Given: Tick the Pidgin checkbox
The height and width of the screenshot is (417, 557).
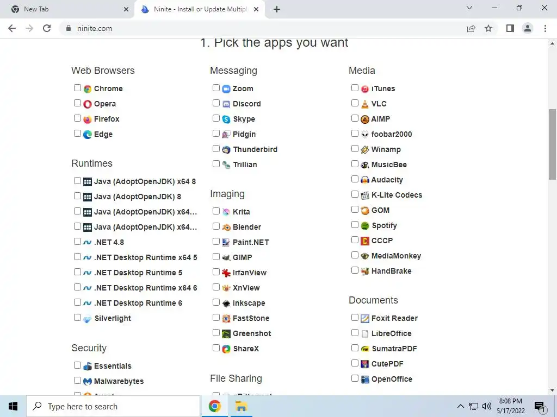Looking at the screenshot, I should pyautogui.click(x=216, y=134).
